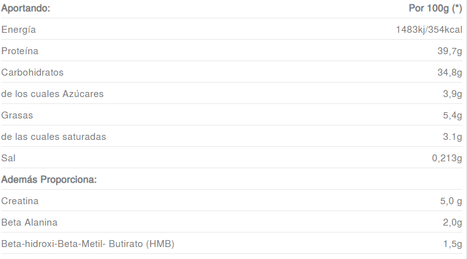Click the de los cuales Azúcares label
Image resolution: width=467 pixels, height=259 pixels.
(52, 94)
